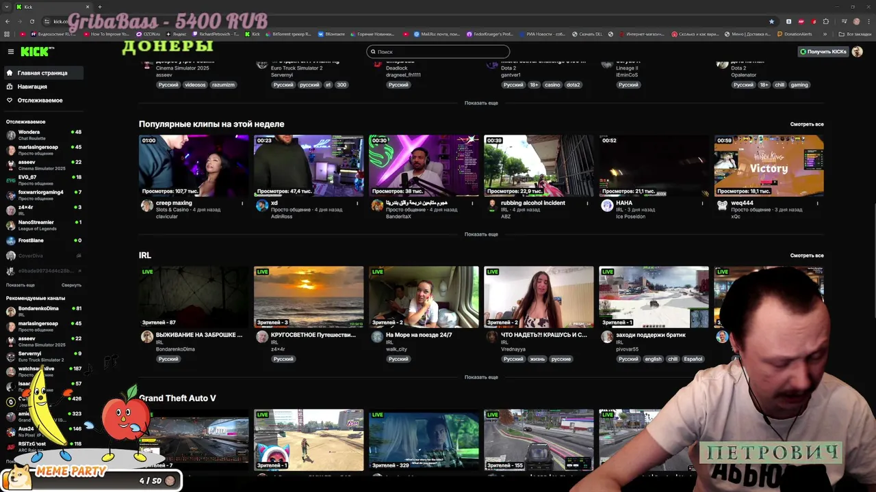
Task: Open followed channel FrostBlane
Action: point(43,241)
